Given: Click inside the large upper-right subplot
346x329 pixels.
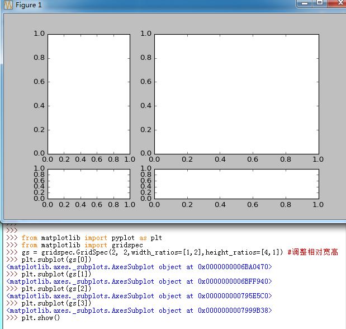Looking at the screenshot, I should [x=236, y=94].
